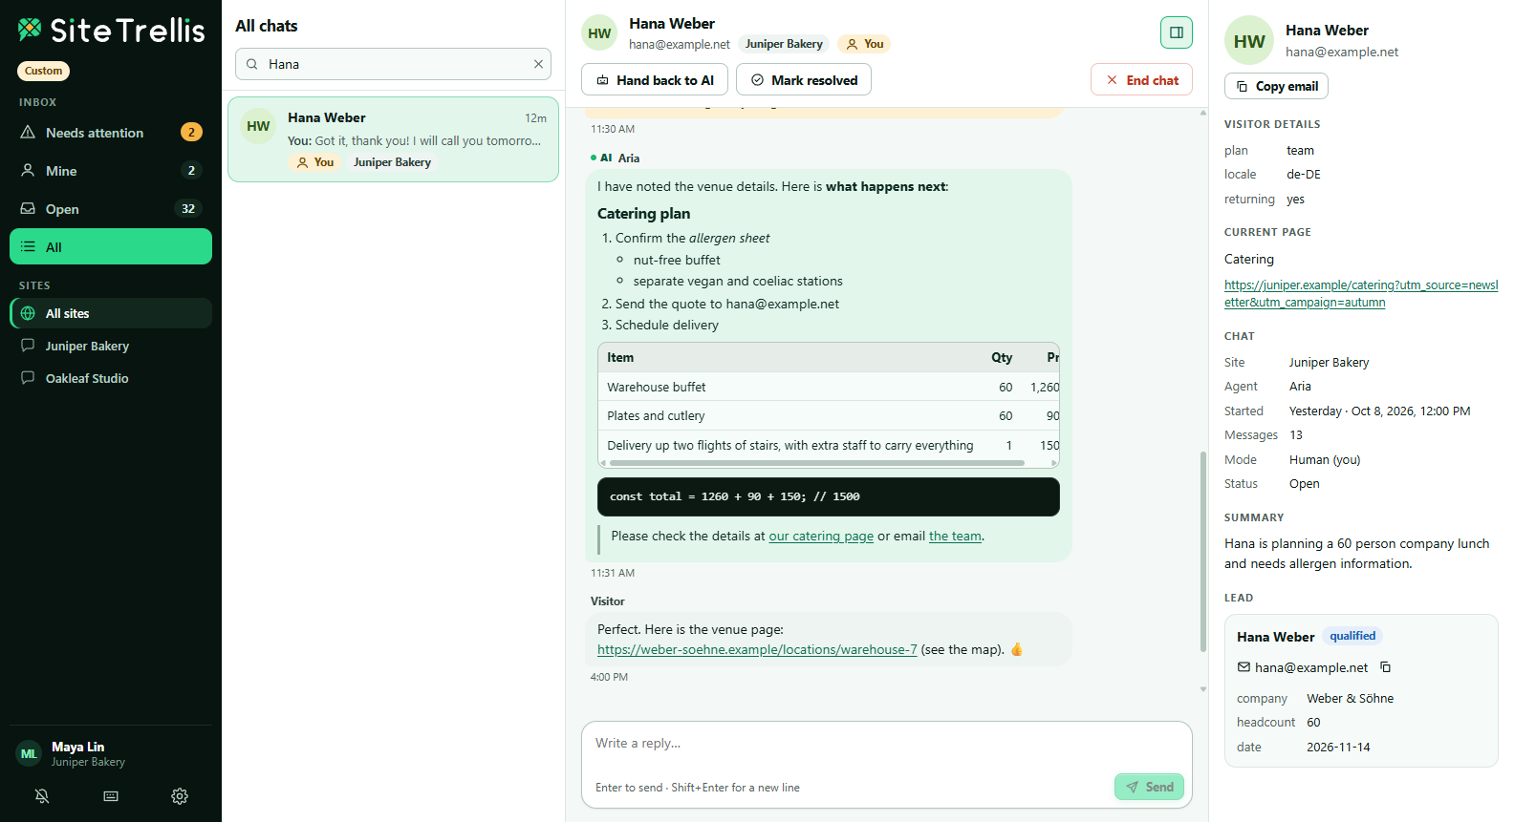Open the Mine inbox
The image size is (1514, 822).
coord(111,171)
